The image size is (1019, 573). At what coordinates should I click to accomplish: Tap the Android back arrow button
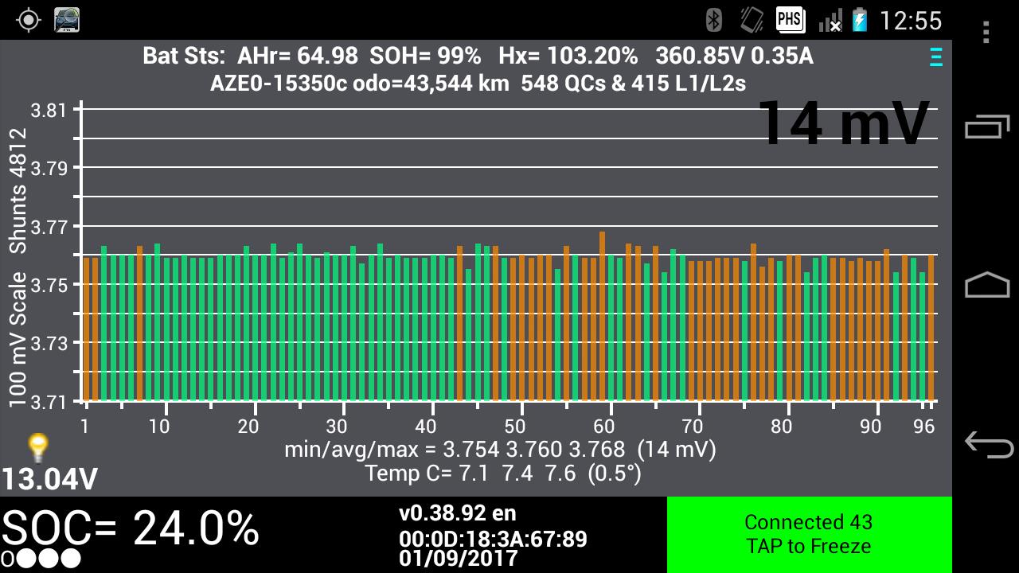point(987,443)
